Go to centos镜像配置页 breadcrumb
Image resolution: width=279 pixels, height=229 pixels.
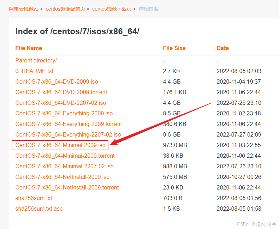tap(65, 9)
